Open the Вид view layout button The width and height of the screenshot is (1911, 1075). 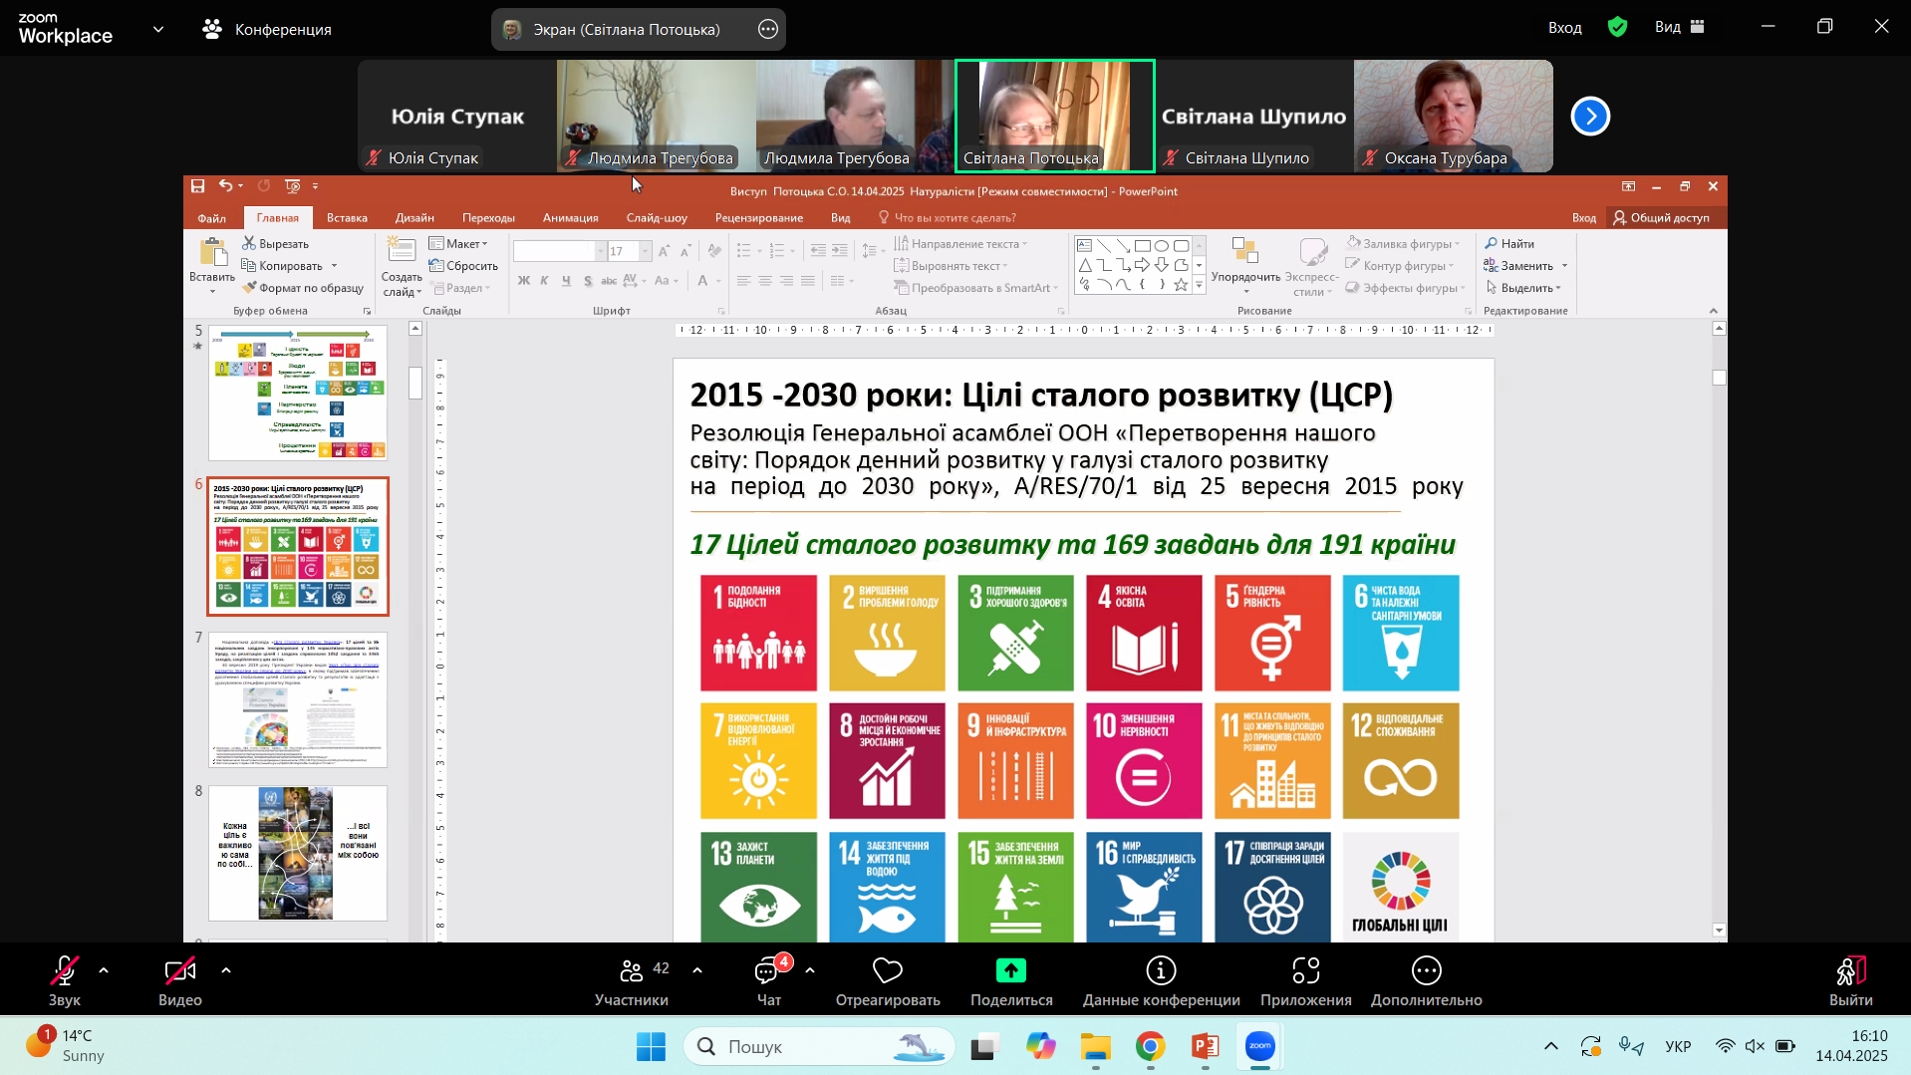pyautogui.click(x=1680, y=28)
